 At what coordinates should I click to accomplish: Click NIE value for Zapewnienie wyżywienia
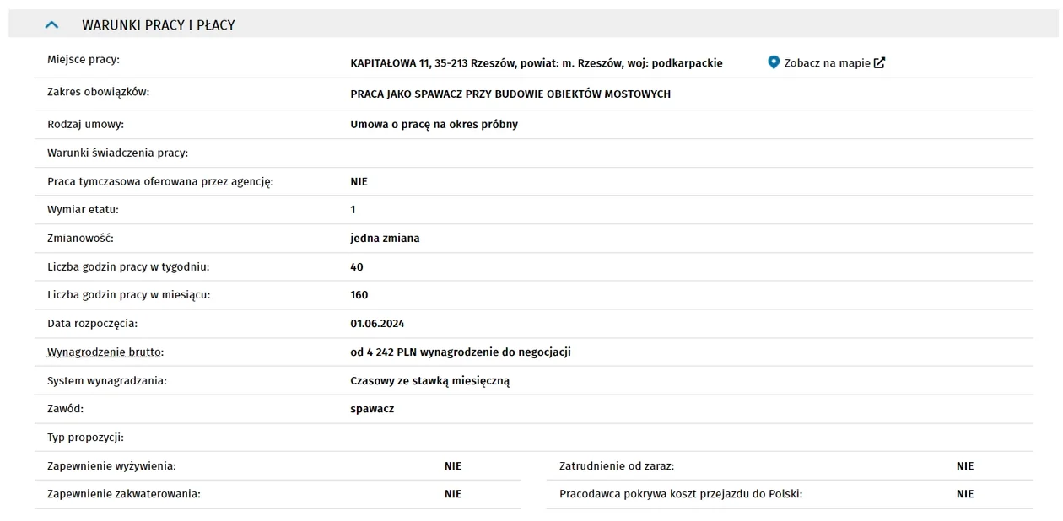[x=453, y=466]
